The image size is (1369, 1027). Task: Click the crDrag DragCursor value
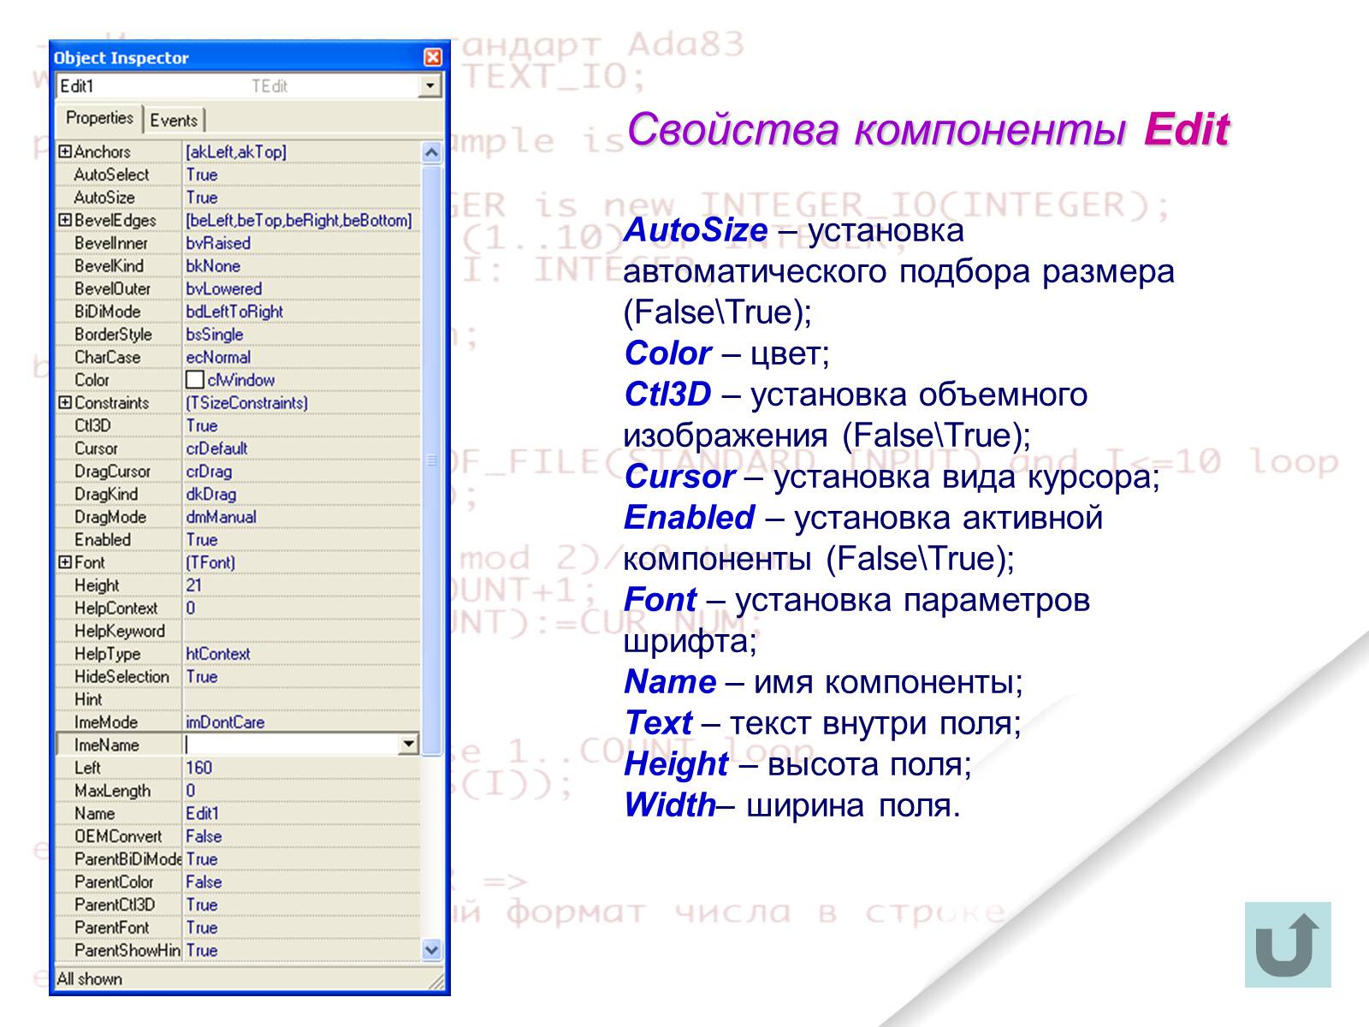(209, 472)
